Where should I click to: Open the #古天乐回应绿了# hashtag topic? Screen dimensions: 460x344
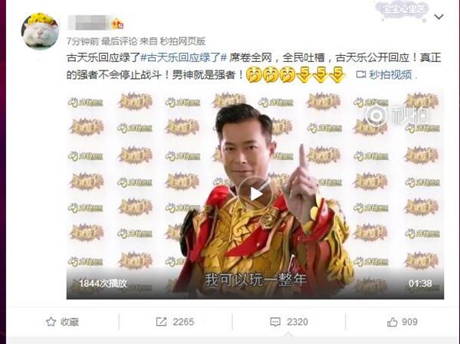coord(184,57)
